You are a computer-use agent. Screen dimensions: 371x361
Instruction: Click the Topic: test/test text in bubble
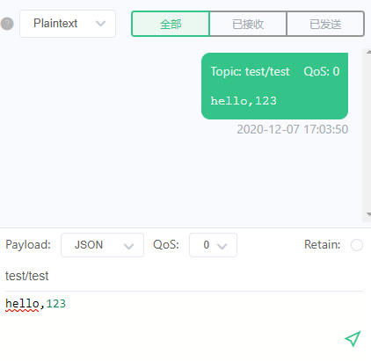[250, 71]
